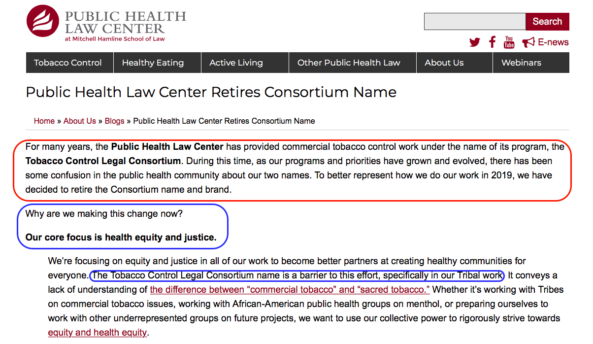Click the page heading about retiring Consortium name
Viewport: 593px width, 344px height.
(x=211, y=92)
